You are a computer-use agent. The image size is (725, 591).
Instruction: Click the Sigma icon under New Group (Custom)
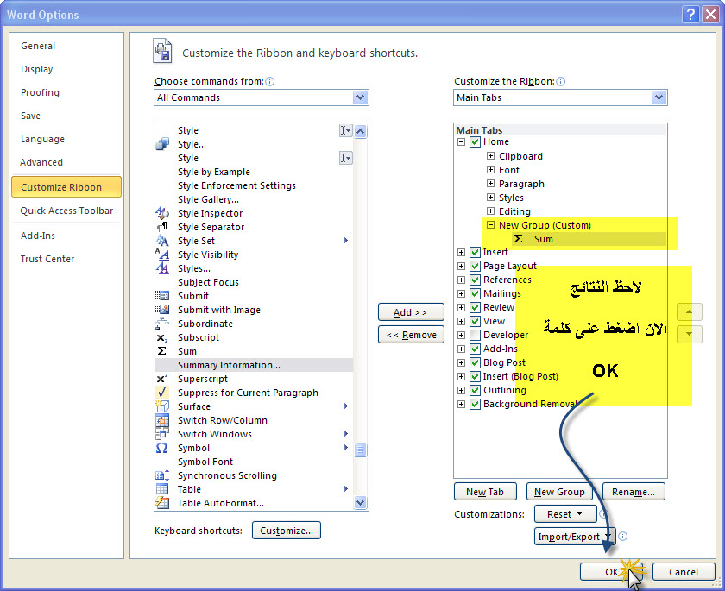tap(519, 239)
